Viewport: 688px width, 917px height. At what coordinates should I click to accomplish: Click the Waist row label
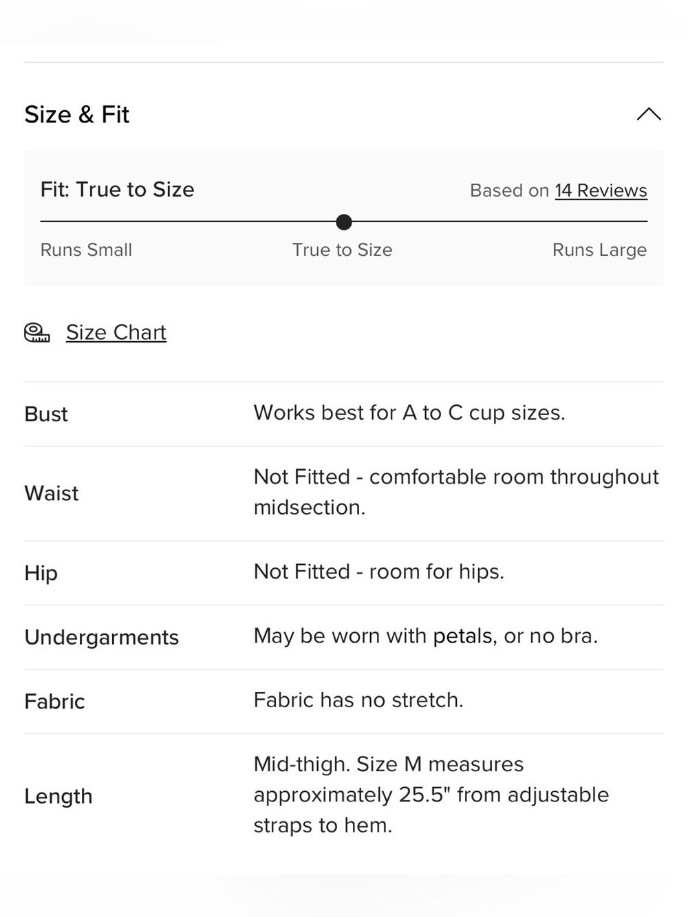tap(52, 493)
